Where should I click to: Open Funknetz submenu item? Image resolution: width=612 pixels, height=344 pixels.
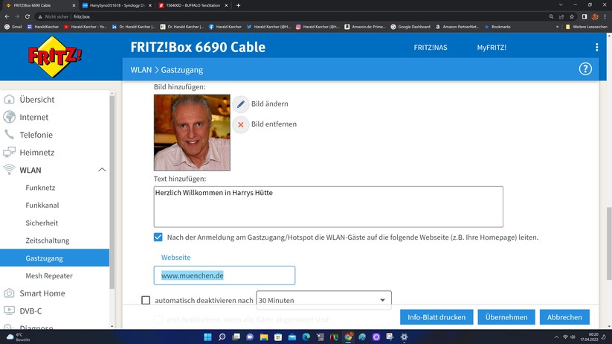pyautogui.click(x=40, y=188)
